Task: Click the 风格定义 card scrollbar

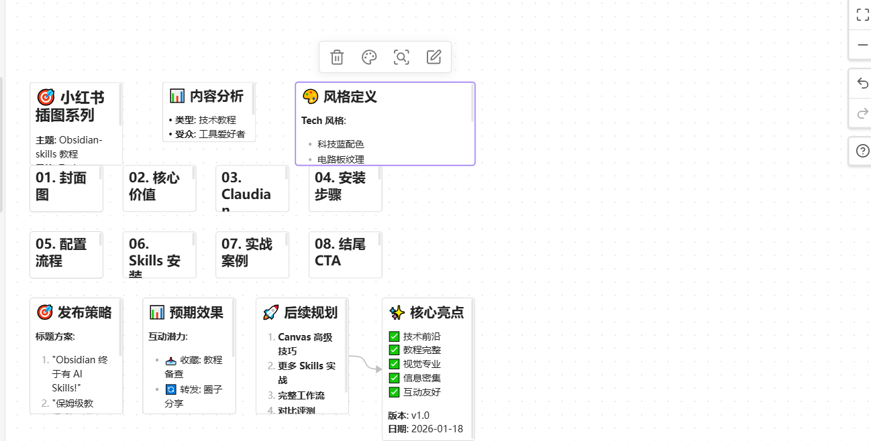Action: click(x=472, y=103)
